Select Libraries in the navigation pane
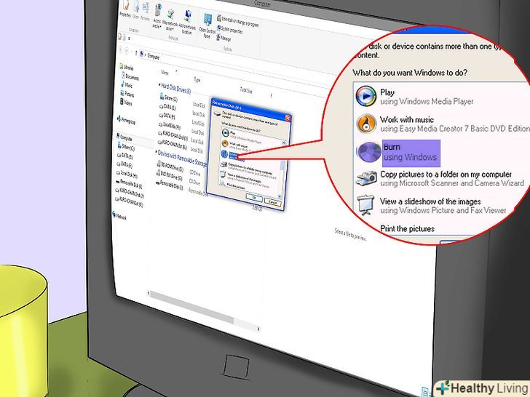This screenshot has width=530, height=397. point(127,67)
